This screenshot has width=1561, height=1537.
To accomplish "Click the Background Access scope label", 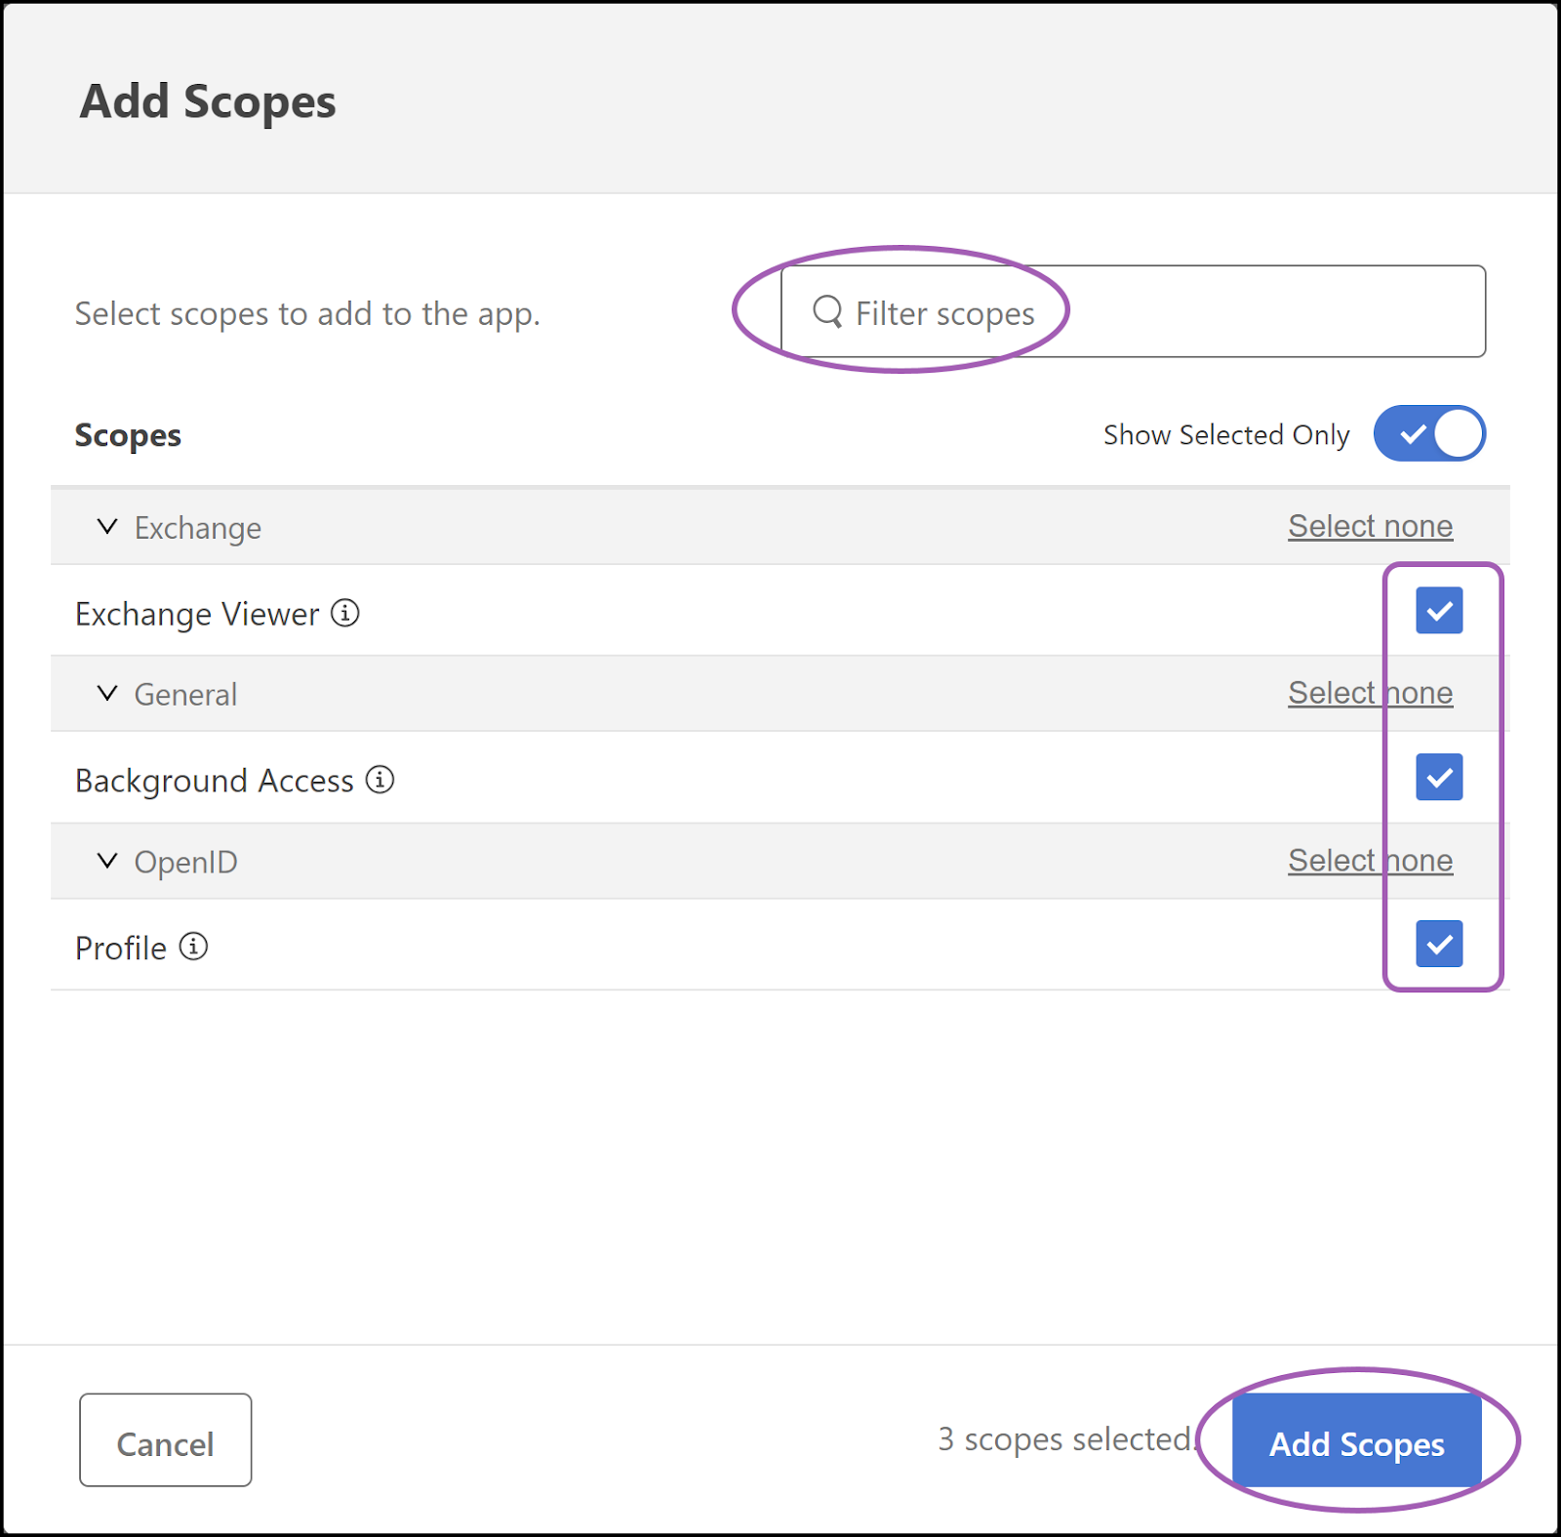I will [x=214, y=780].
